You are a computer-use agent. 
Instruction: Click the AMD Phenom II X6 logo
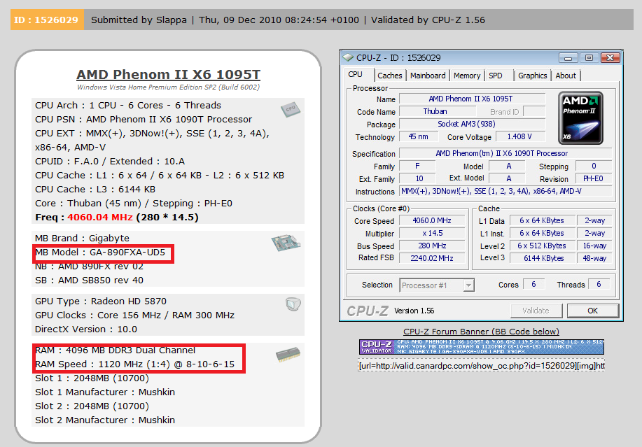pyautogui.click(x=580, y=118)
